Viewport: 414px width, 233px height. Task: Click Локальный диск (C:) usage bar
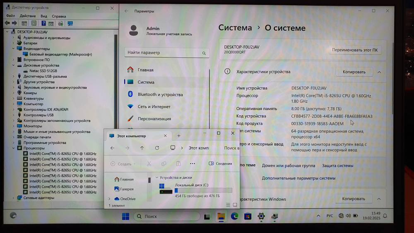[x=203, y=190]
